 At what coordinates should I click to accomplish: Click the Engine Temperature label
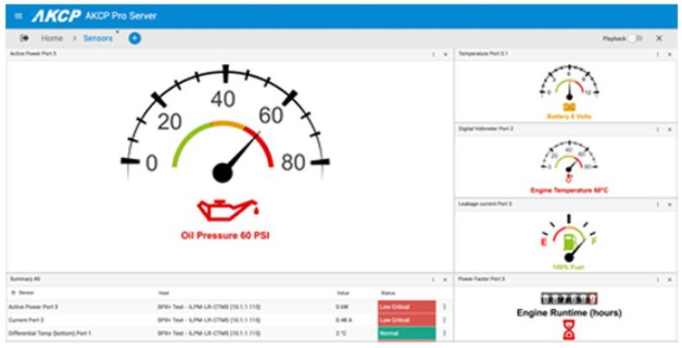[569, 190]
